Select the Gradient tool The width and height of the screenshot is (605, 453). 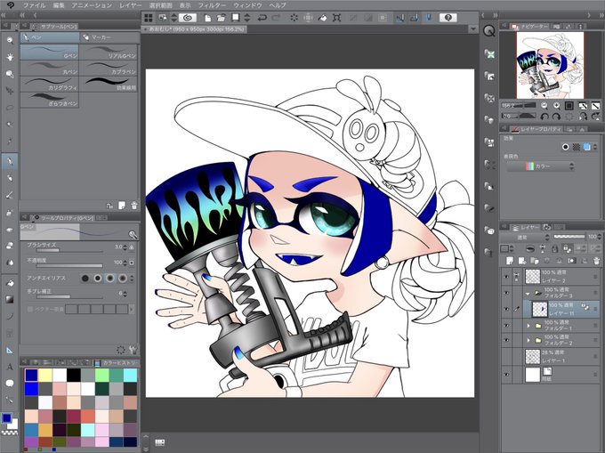click(x=10, y=299)
